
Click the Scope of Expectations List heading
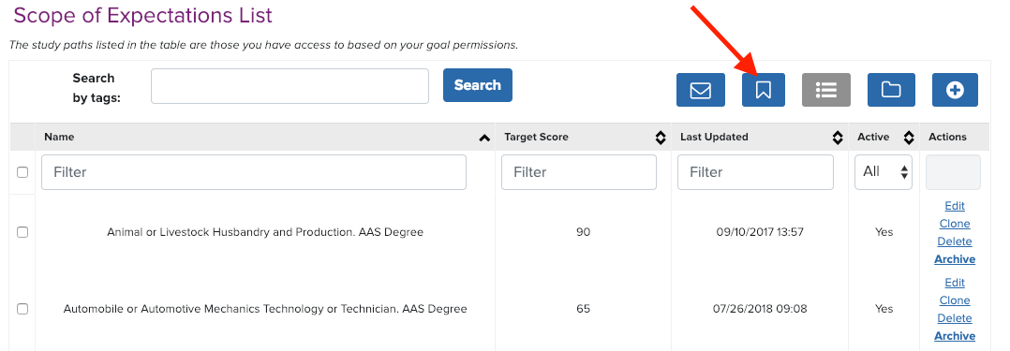[142, 15]
